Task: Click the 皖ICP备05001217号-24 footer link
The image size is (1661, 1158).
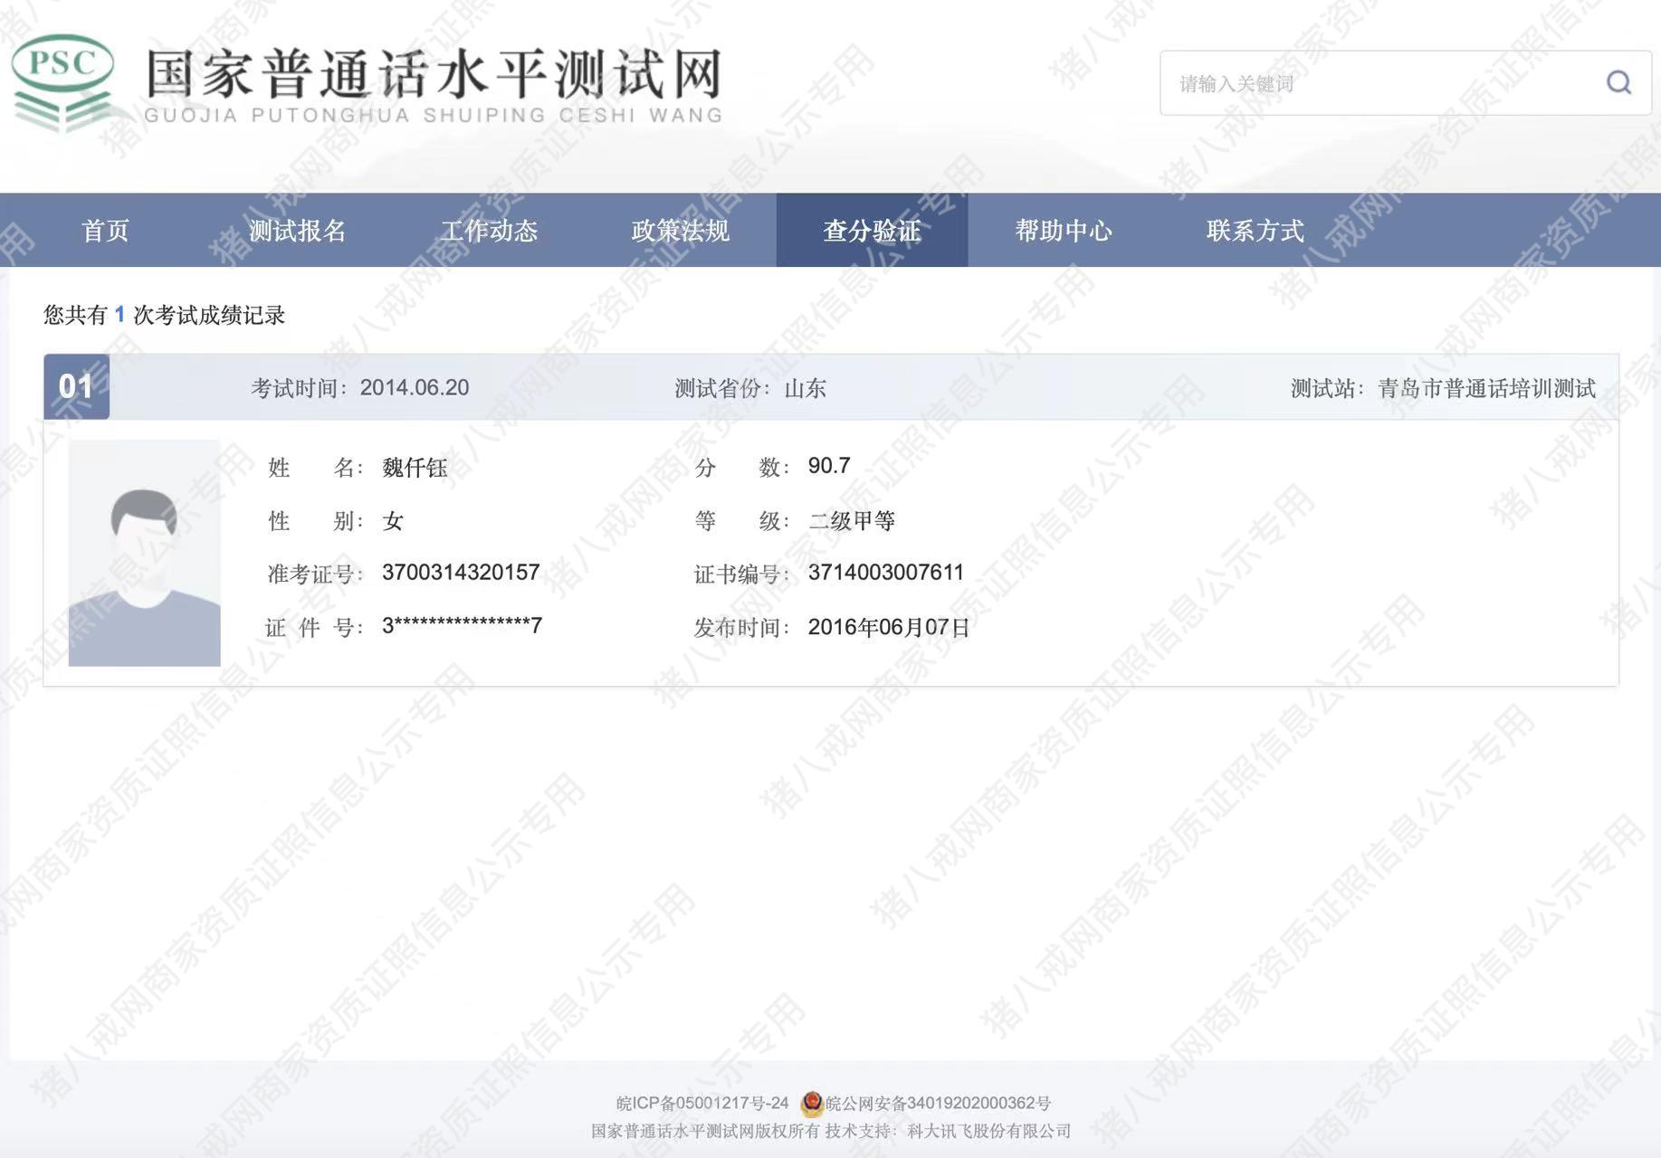Action: click(702, 1103)
